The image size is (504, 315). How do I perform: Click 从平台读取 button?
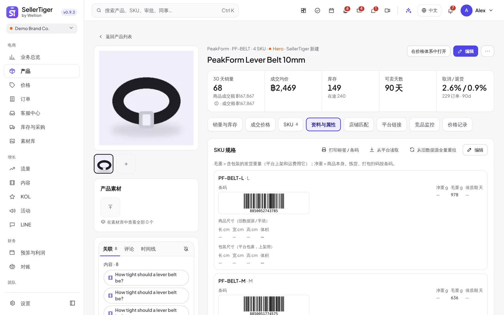point(384,150)
